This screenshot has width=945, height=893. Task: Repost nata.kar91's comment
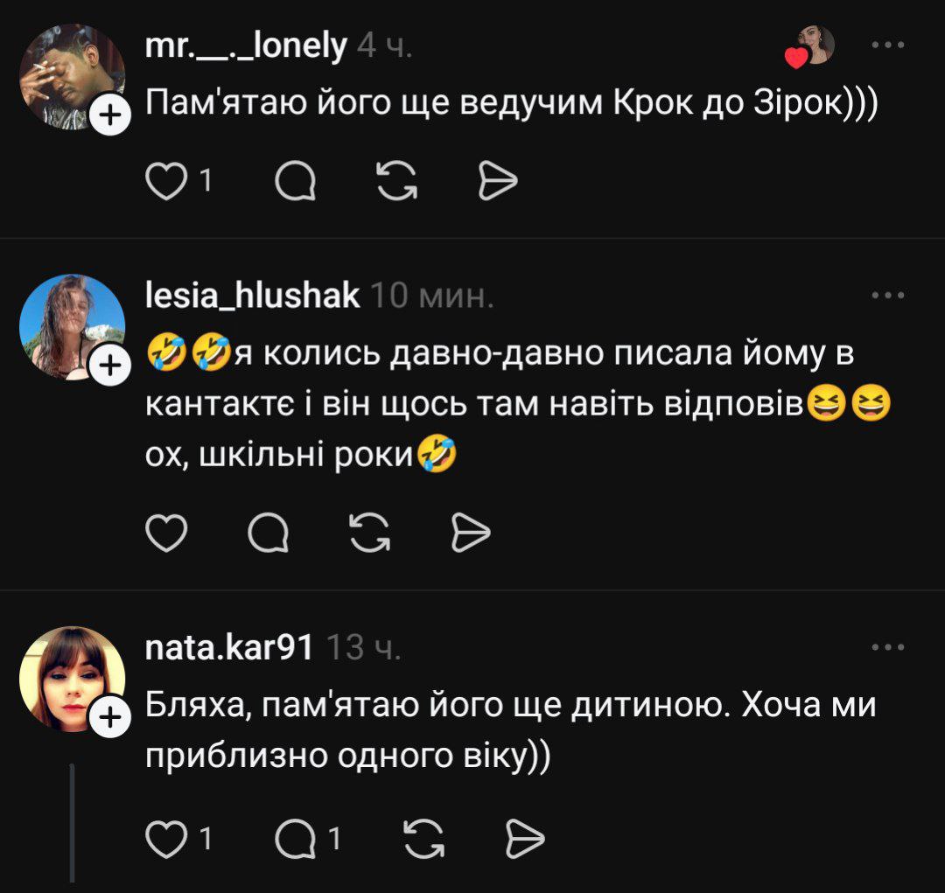point(423,840)
